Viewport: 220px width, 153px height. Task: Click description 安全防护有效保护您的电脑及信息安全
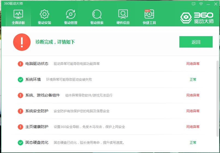click(82, 111)
